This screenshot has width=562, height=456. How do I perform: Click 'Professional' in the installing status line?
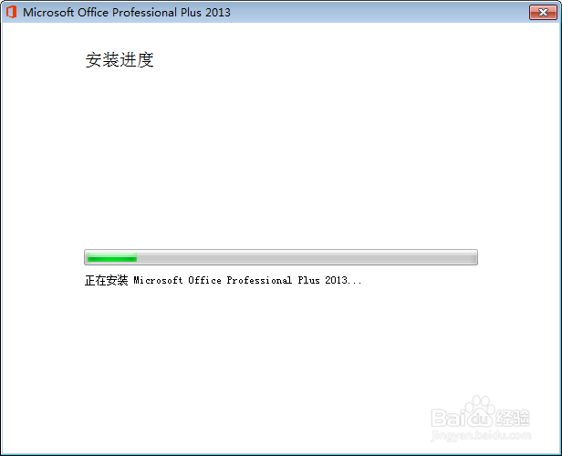click(259, 280)
